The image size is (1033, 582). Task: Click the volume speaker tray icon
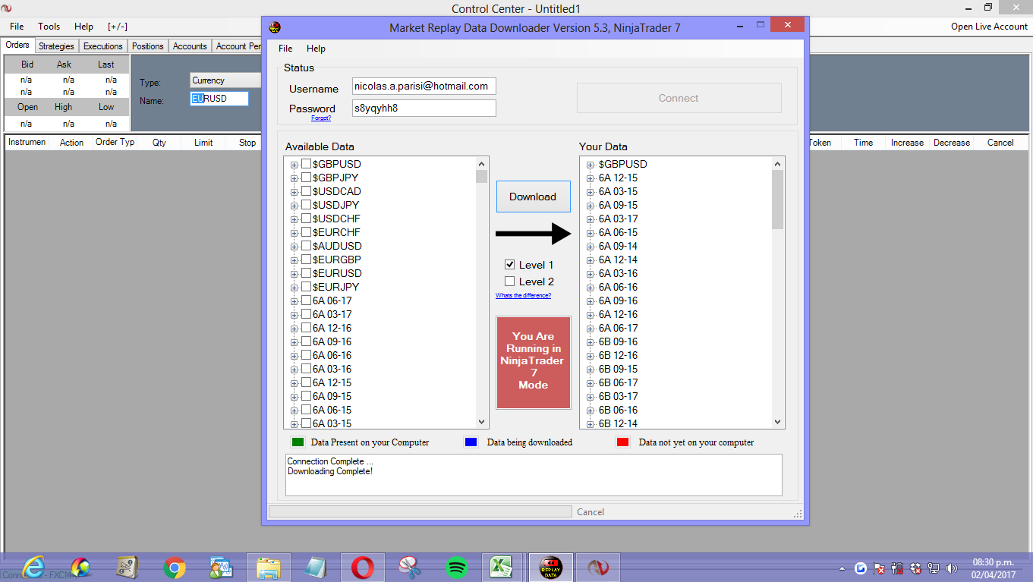click(952, 568)
